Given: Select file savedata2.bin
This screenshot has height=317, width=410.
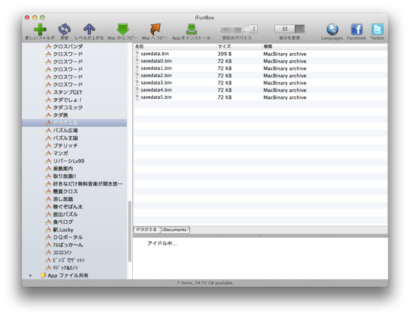Looking at the screenshot, I should tap(260, 75).
